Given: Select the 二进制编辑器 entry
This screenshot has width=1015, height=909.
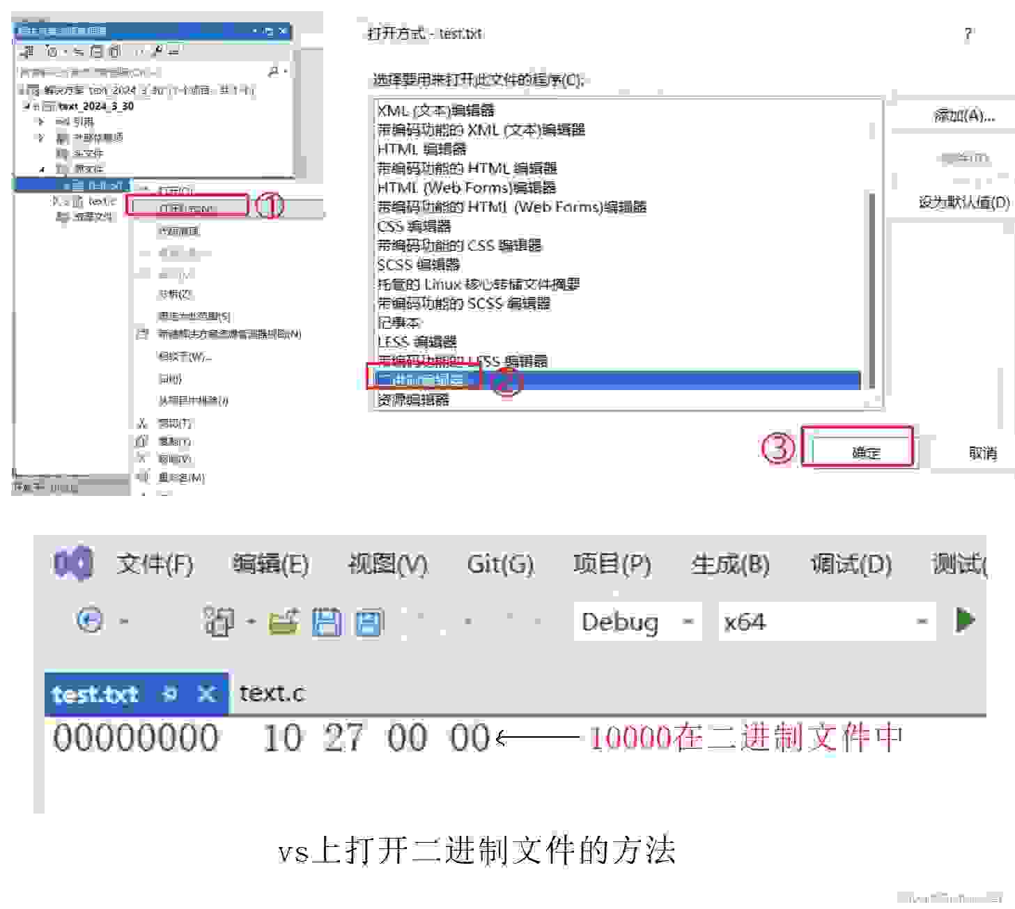Looking at the screenshot, I should [617, 380].
